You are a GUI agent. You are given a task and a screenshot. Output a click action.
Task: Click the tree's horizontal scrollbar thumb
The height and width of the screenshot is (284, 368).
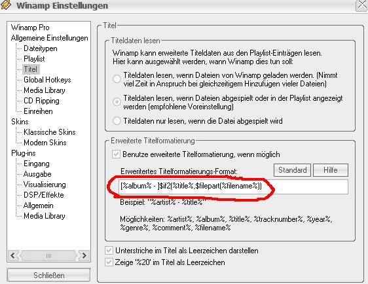(x=48, y=256)
